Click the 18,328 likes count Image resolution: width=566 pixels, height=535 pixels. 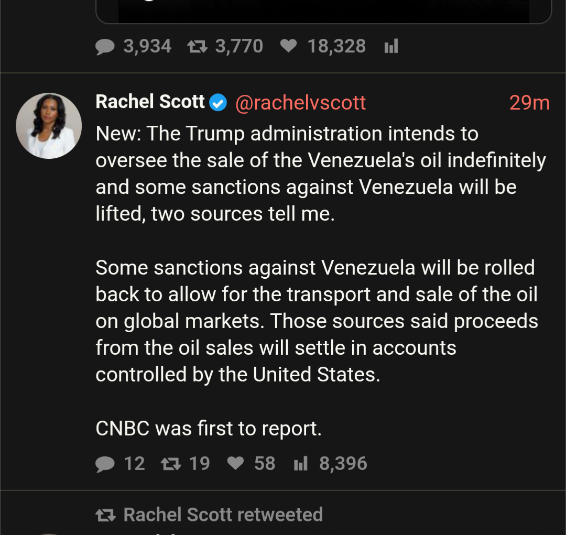(x=336, y=47)
